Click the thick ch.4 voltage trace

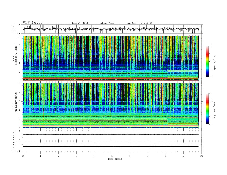(x=110, y=146)
